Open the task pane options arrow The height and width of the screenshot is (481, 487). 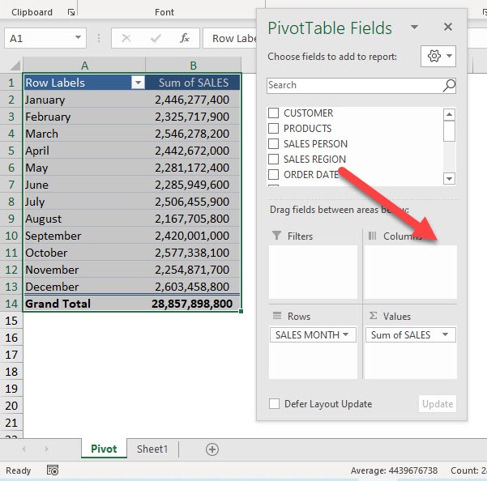[x=414, y=27]
